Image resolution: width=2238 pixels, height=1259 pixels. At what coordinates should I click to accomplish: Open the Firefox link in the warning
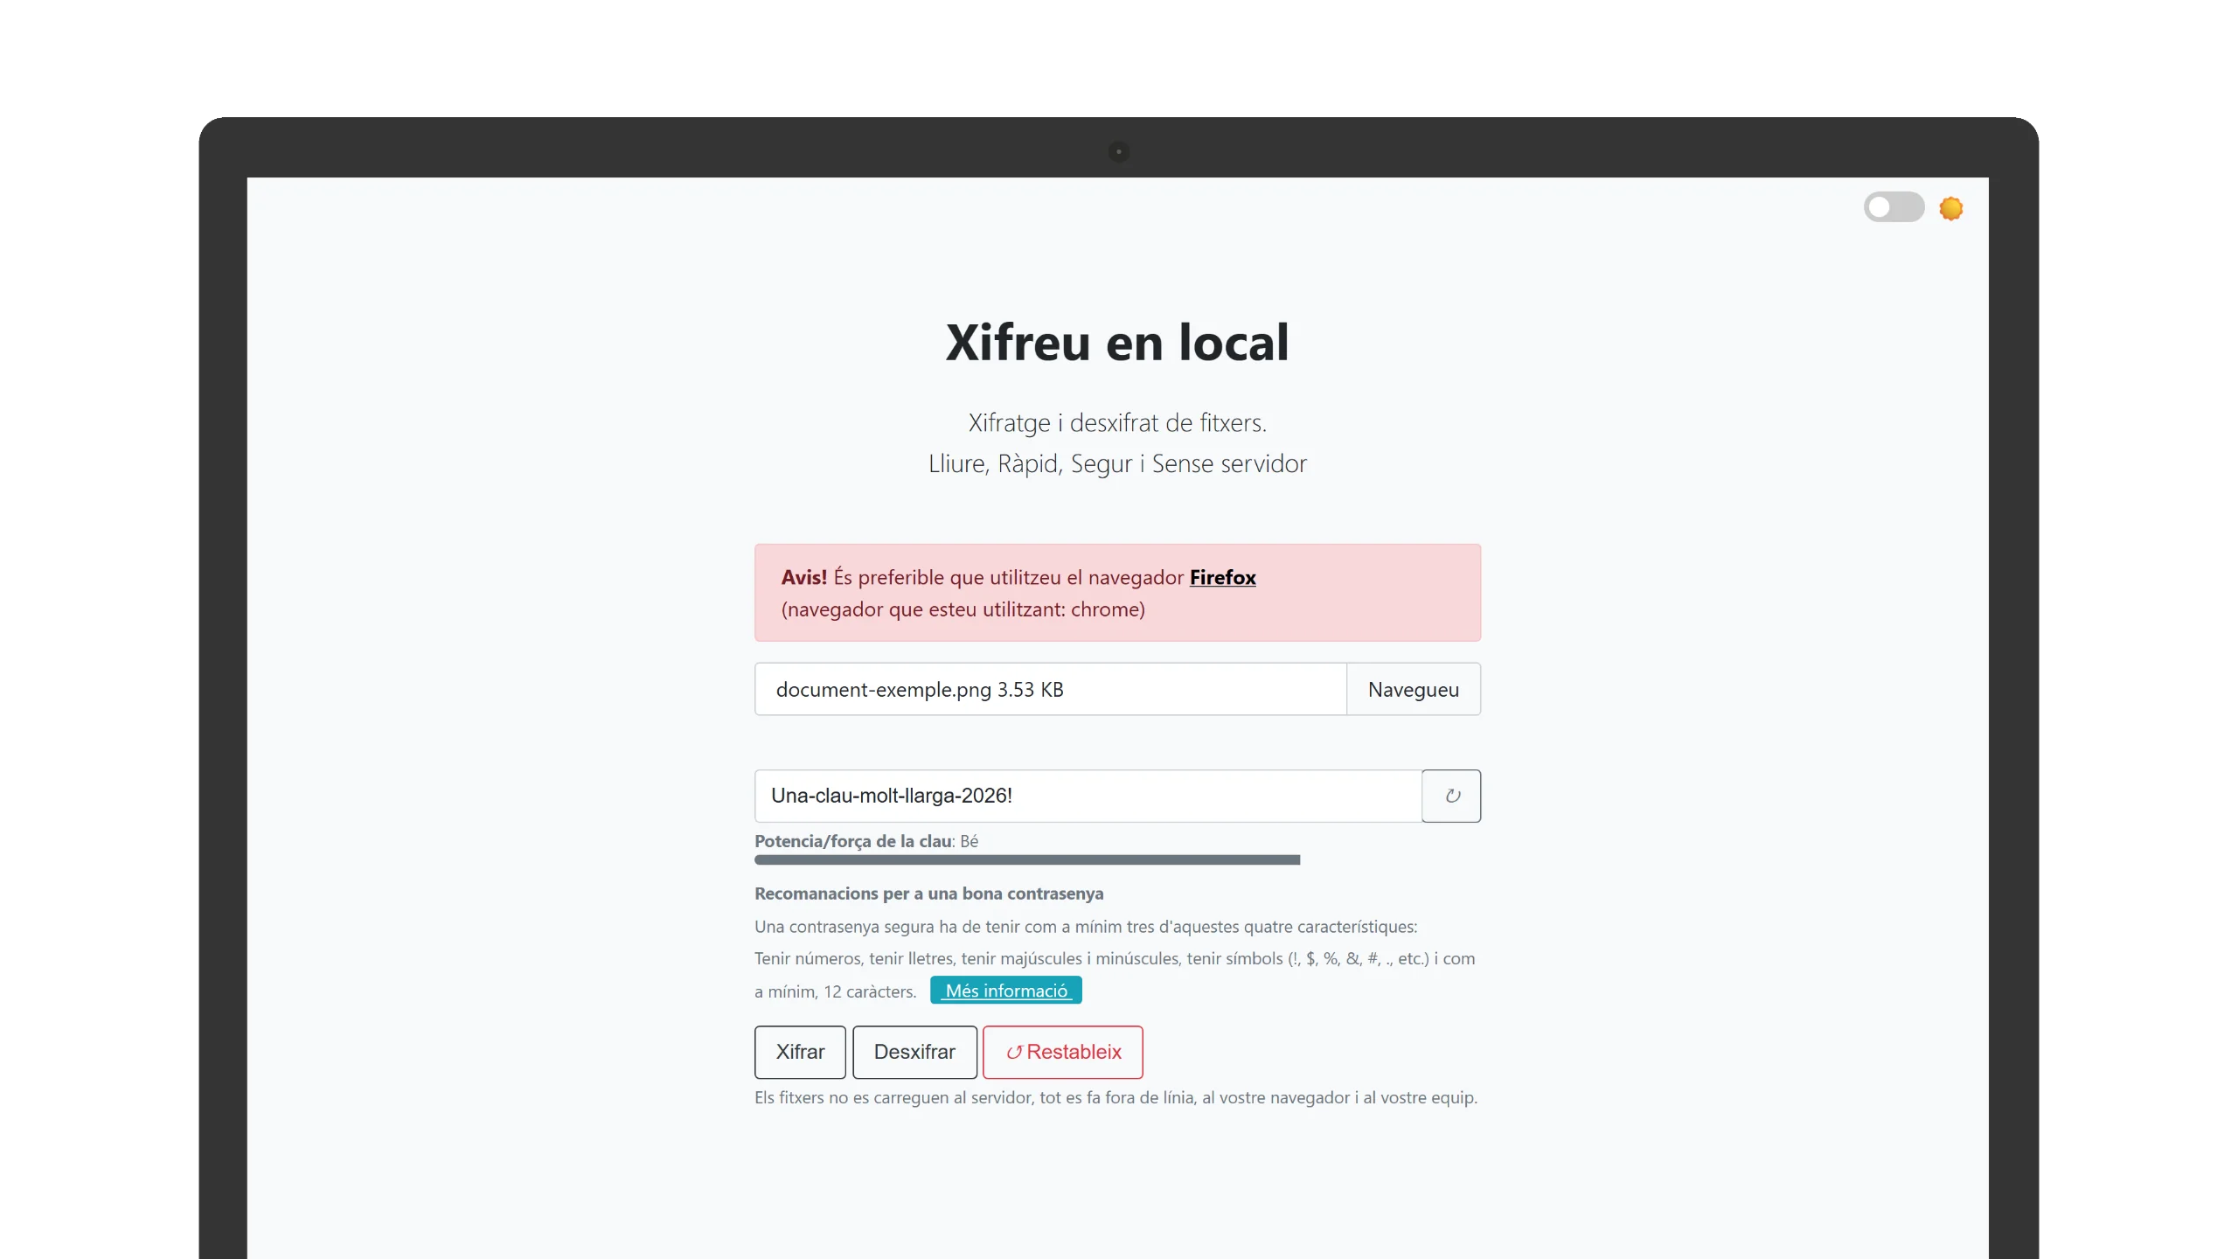coord(1222,577)
